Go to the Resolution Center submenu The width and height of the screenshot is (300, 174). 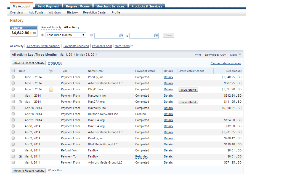(x=95, y=12)
